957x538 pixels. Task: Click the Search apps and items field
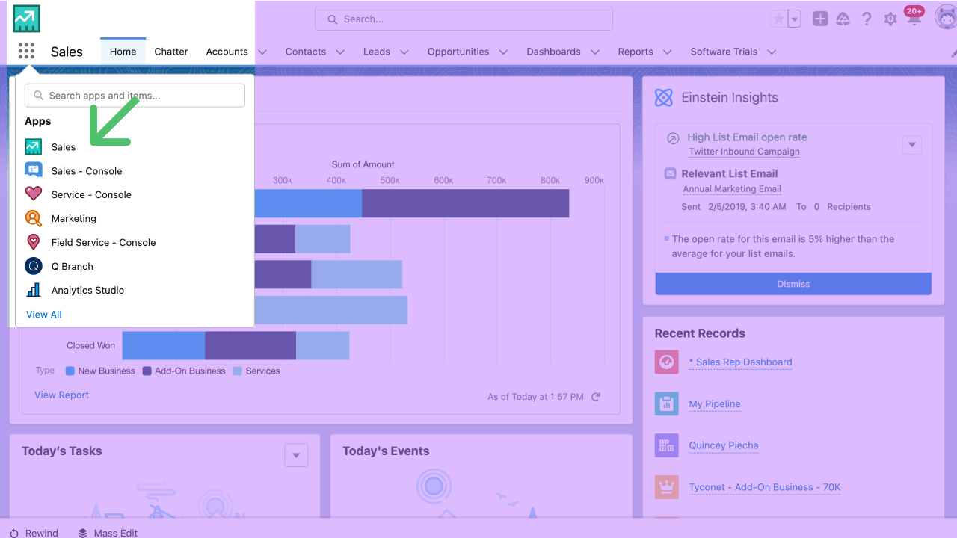135,96
